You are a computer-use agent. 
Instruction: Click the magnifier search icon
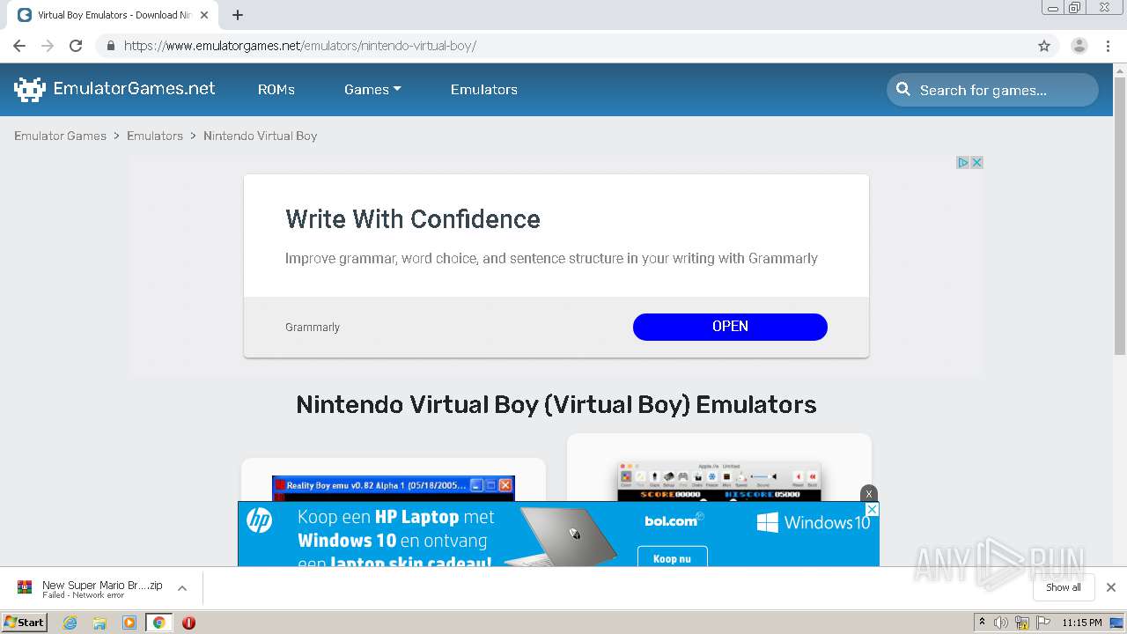point(903,89)
